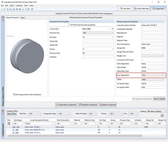Open the Long Description column filter with *Check
The width and height of the screenshot is (168, 142).
coord(39,124)
